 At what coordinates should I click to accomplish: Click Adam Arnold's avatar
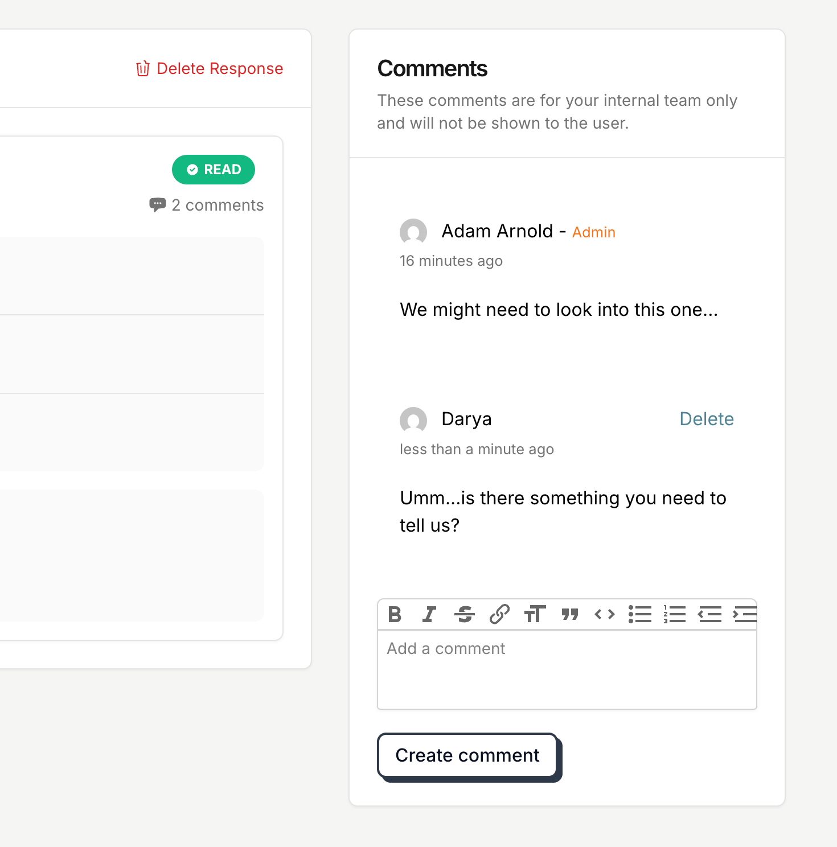point(413,232)
